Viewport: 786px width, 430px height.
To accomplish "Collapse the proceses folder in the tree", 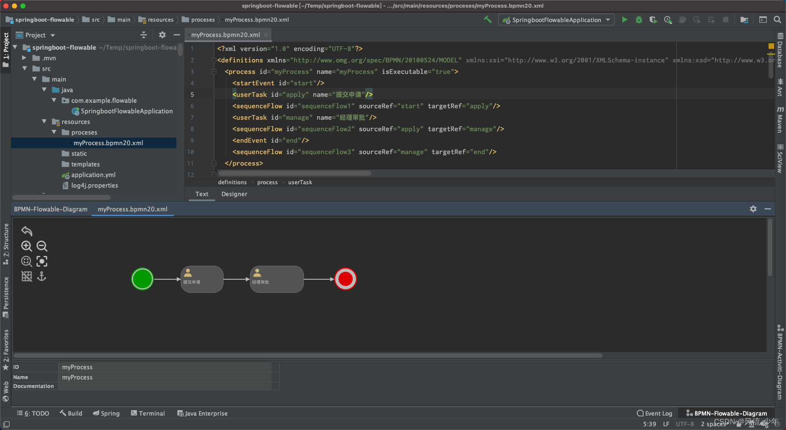I will [x=54, y=132].
